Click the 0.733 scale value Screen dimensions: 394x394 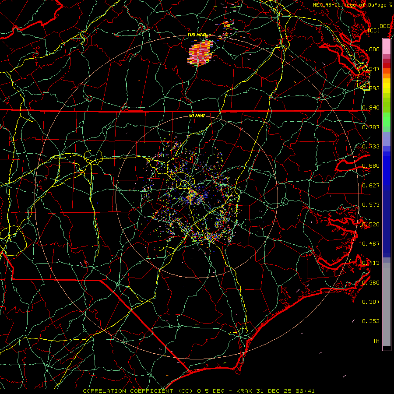click(371, 147)
